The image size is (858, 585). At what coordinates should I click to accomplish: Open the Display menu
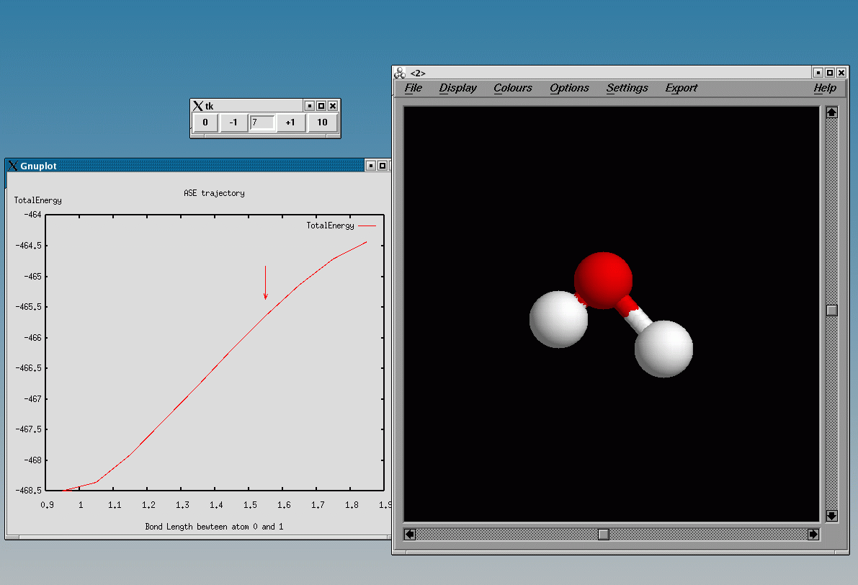[x=458, y=88]
